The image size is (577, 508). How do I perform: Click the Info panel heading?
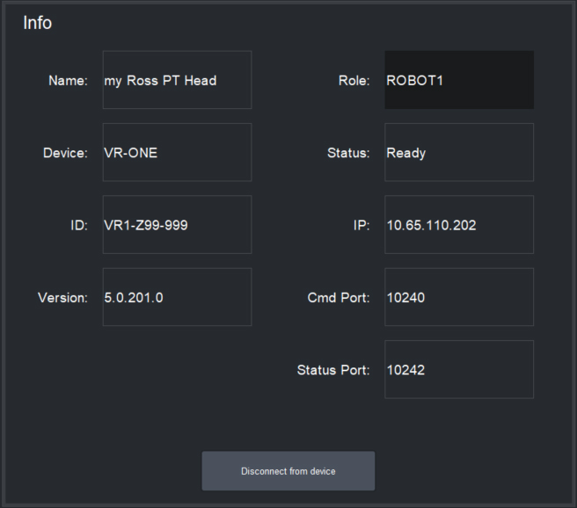[x=37, y=23]
